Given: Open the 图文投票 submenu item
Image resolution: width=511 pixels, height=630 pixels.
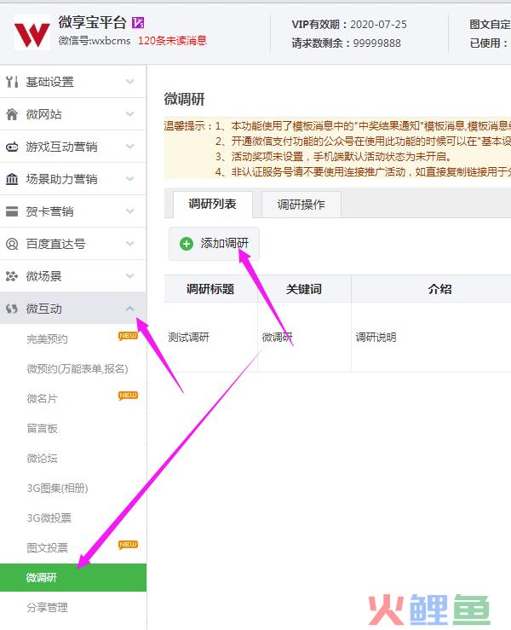Looking at the screenshot, I should point(48,547).
